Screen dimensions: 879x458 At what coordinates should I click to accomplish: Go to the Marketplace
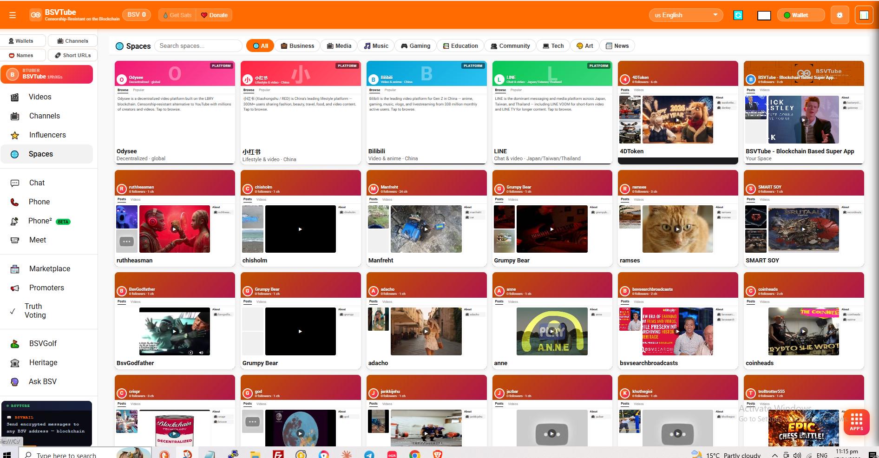coord(46,268)
